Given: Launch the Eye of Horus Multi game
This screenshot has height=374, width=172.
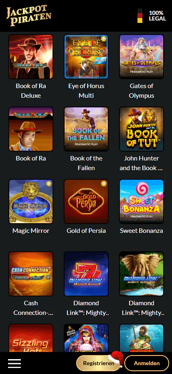Looking at the screenshot, I should (86, 57).
